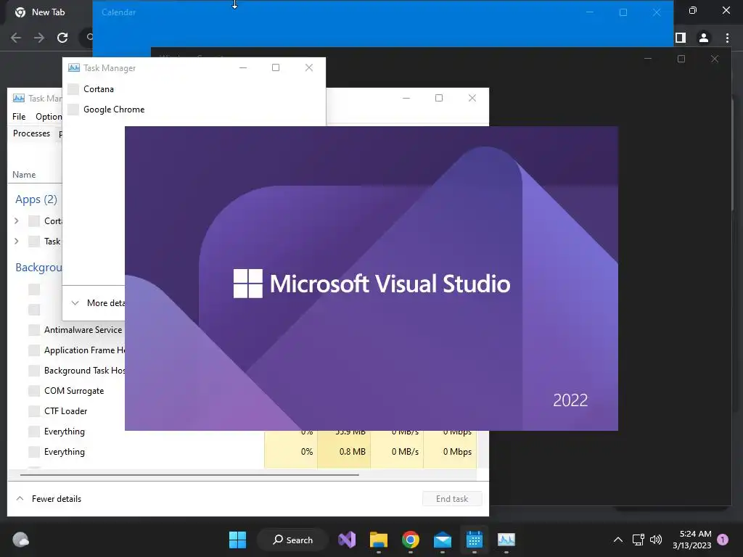This screenshot has width=743, height=557.
Task: Open Chrome's three-dot menu
Action: (x=727, y=38)
